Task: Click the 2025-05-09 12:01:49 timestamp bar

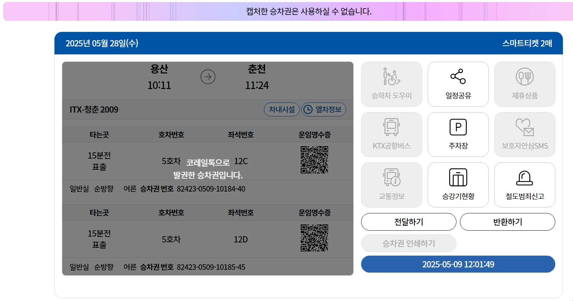Action: [x=458, y=264]
